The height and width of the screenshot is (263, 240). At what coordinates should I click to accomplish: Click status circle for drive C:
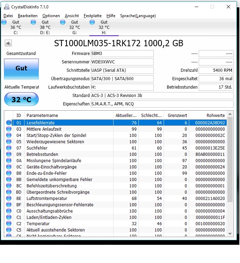pos(4,22)
